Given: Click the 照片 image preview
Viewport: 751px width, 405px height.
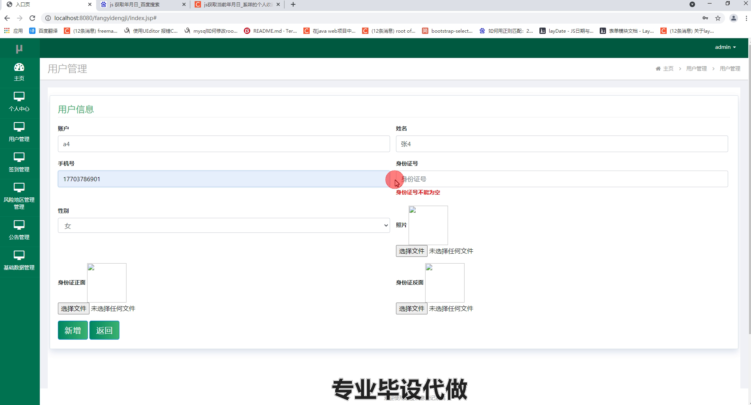Looking at the screenshot, I should coord(428,225).
